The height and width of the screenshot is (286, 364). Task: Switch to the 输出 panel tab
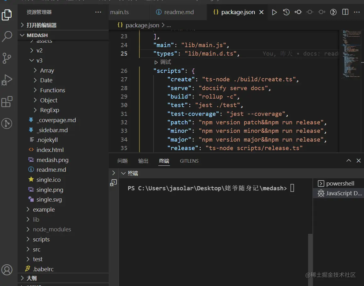tap(143, 161)
